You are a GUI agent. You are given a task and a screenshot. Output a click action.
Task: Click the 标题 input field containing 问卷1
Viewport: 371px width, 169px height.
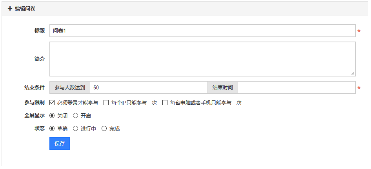tap(202, 31)
